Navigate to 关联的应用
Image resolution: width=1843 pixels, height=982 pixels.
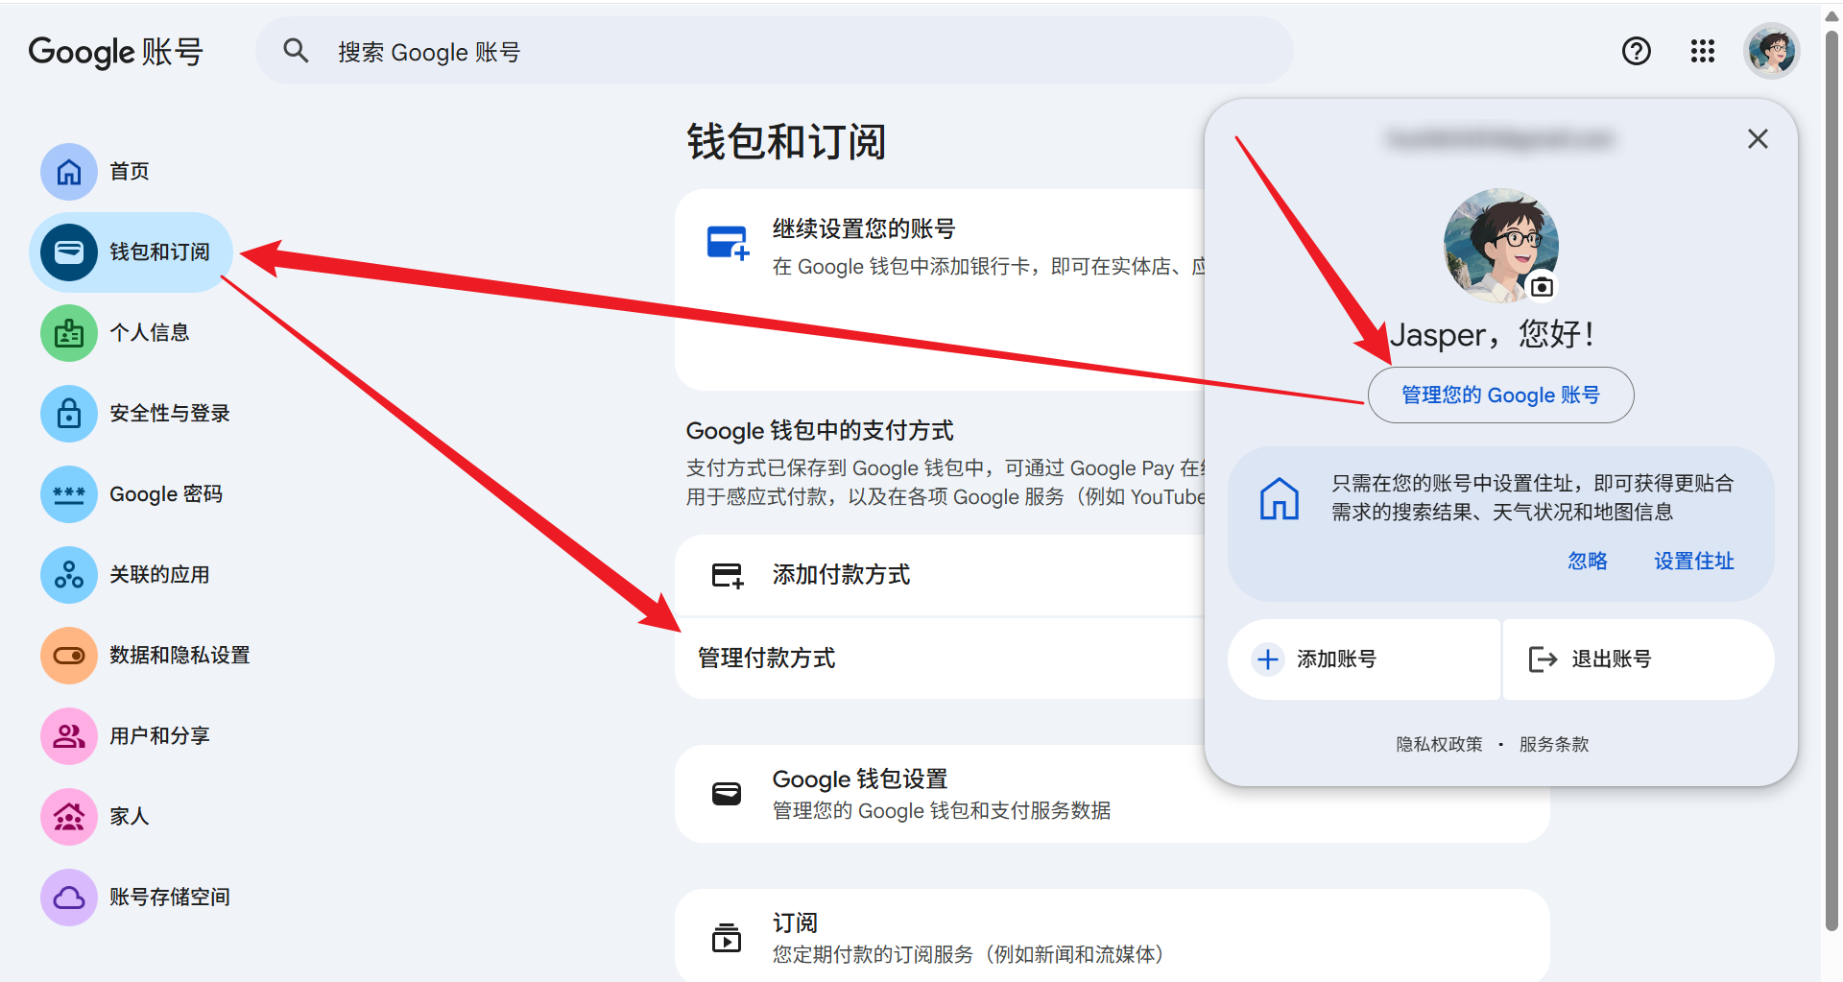tap(131, 575)
